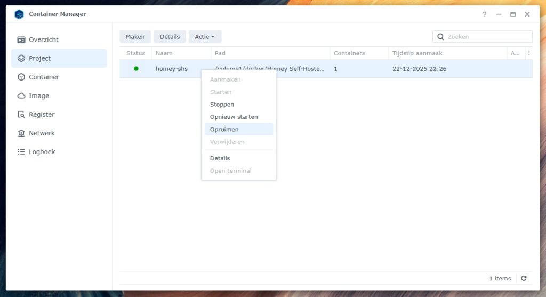The width and height of the screenshot is (546, 297).
Task: Open the Image cloud icon in sidebar
Action: click(x=21, y=96)
